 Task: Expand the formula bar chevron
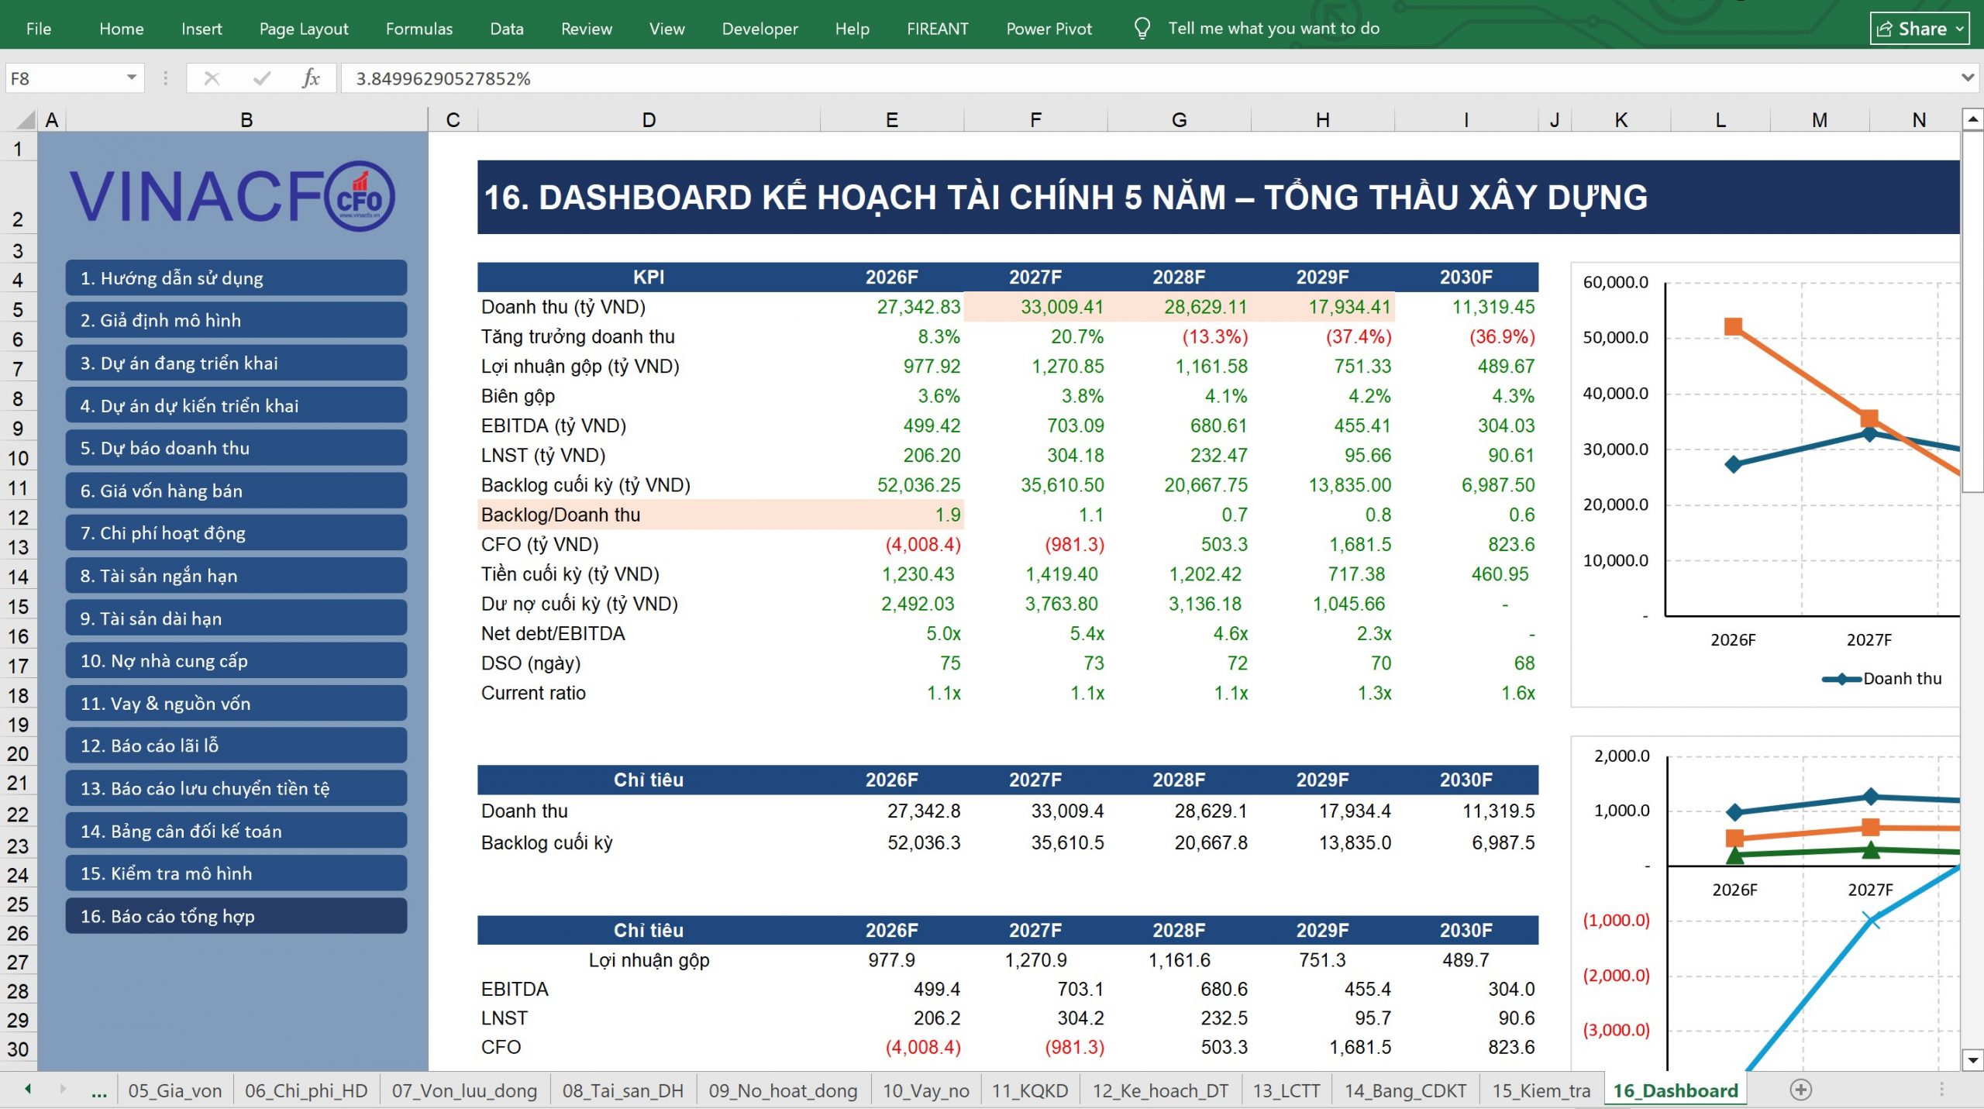click(1967, 77)
